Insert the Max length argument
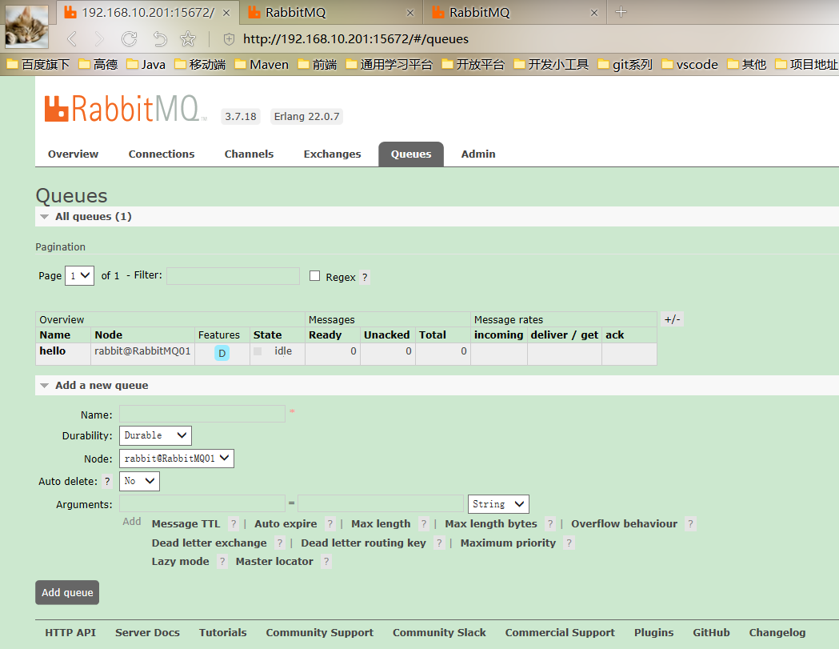This screenshot has width=839, height=649. click(x=381, y=523)
